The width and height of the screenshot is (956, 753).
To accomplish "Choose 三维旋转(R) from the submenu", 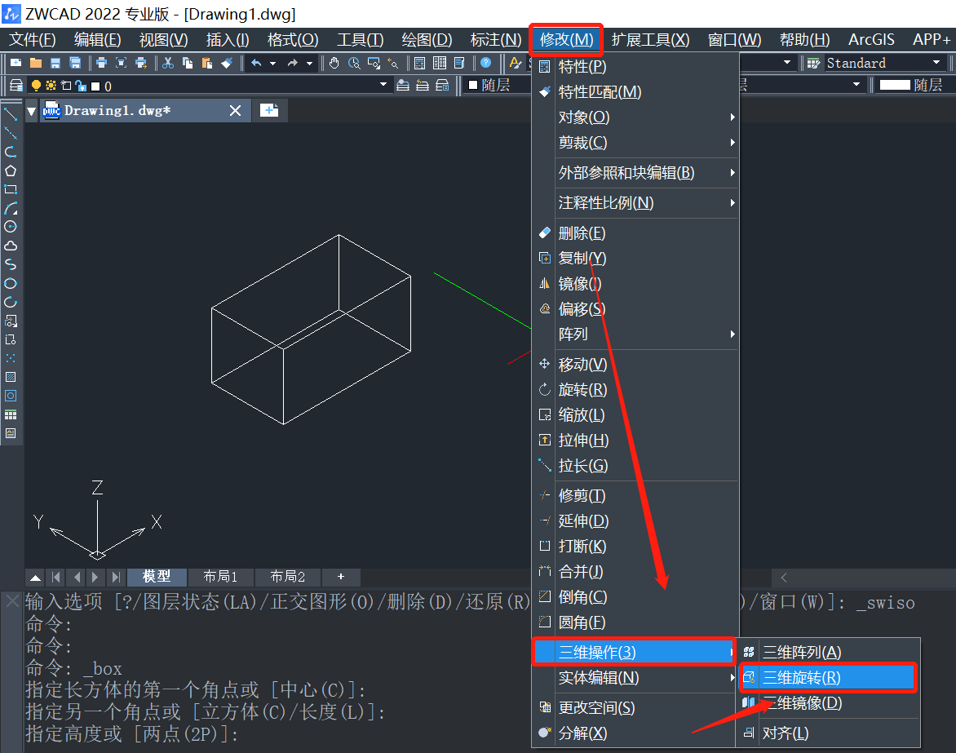I will 828,677.
